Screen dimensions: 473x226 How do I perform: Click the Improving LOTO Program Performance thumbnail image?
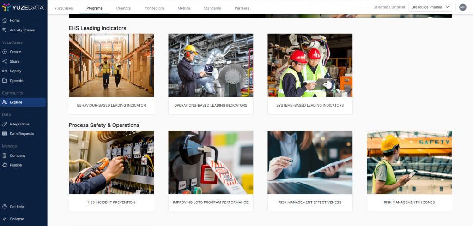click(x=211, y=162)
